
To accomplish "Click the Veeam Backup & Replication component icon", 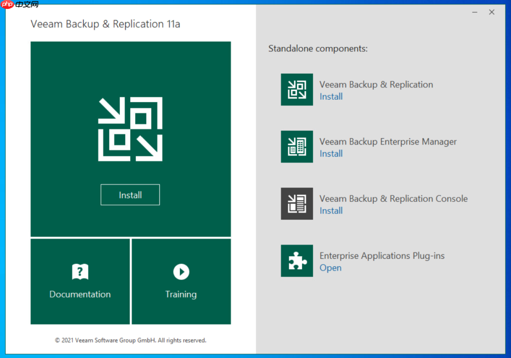I will (x=297, y=89).
